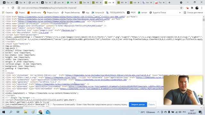Open the new tab plus button
The height and width of the screenshot is (115, 205).
[x=169, y=3]
